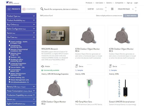
Task: Click the 651 companies count badge
Action: coord(24,9)
